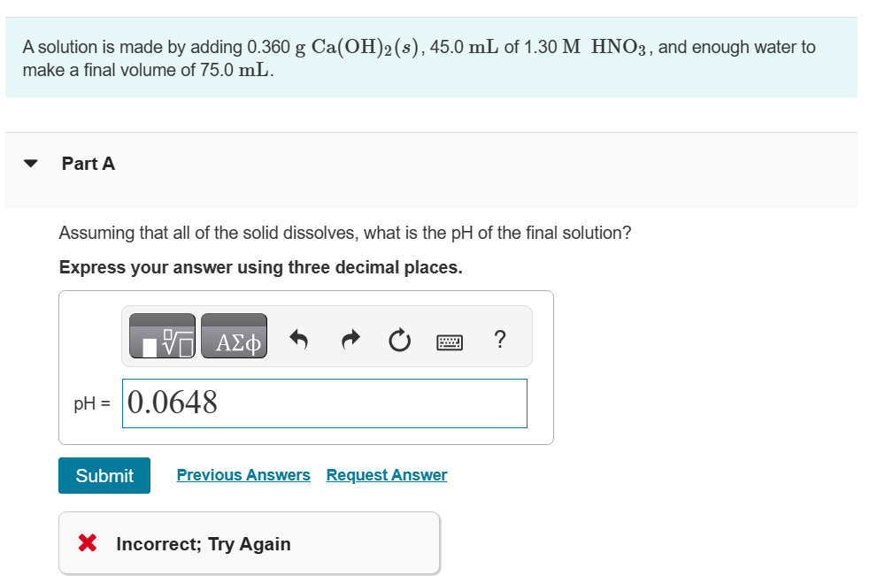
Task: Open the on-screen keyboard icon
Action: tap(450, 341)
